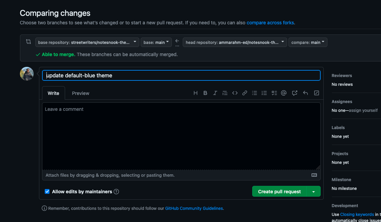Image resolution: width=381 pixels, height=222 pixels.
Task: Switch to the Preview tab
Action: click(x=81, y=93)
